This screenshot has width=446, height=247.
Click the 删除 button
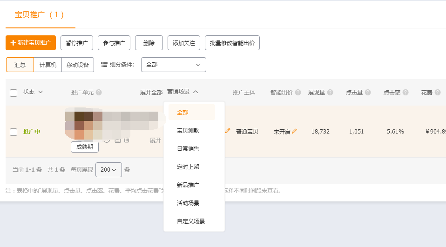149,43
